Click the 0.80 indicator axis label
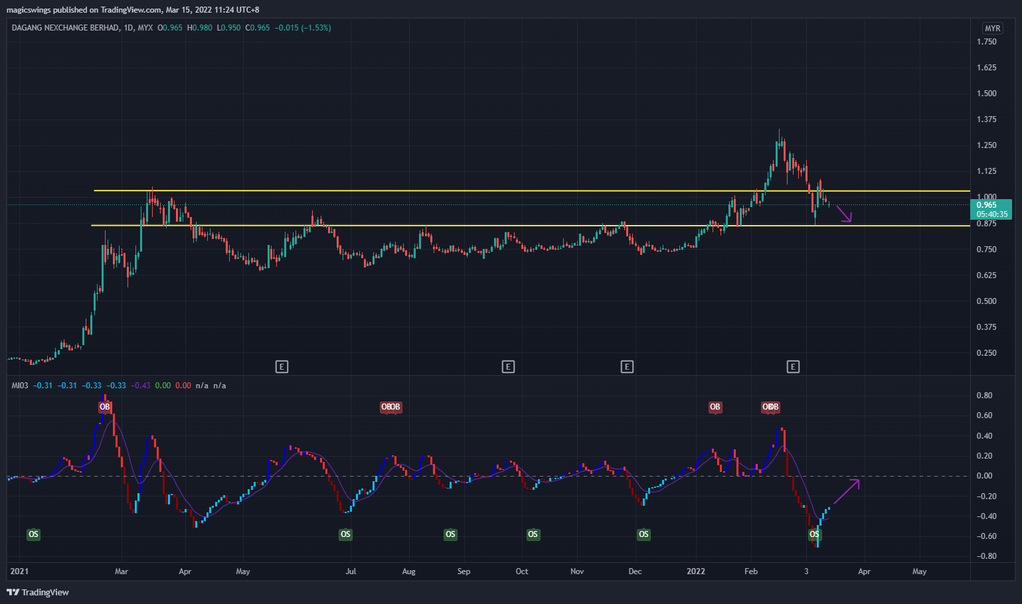This screenshot has width=1022, height=604. (985, 396)
